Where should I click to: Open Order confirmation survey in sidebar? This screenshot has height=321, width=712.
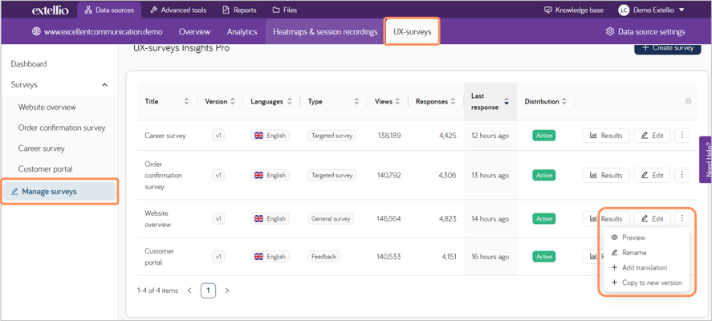62,128
